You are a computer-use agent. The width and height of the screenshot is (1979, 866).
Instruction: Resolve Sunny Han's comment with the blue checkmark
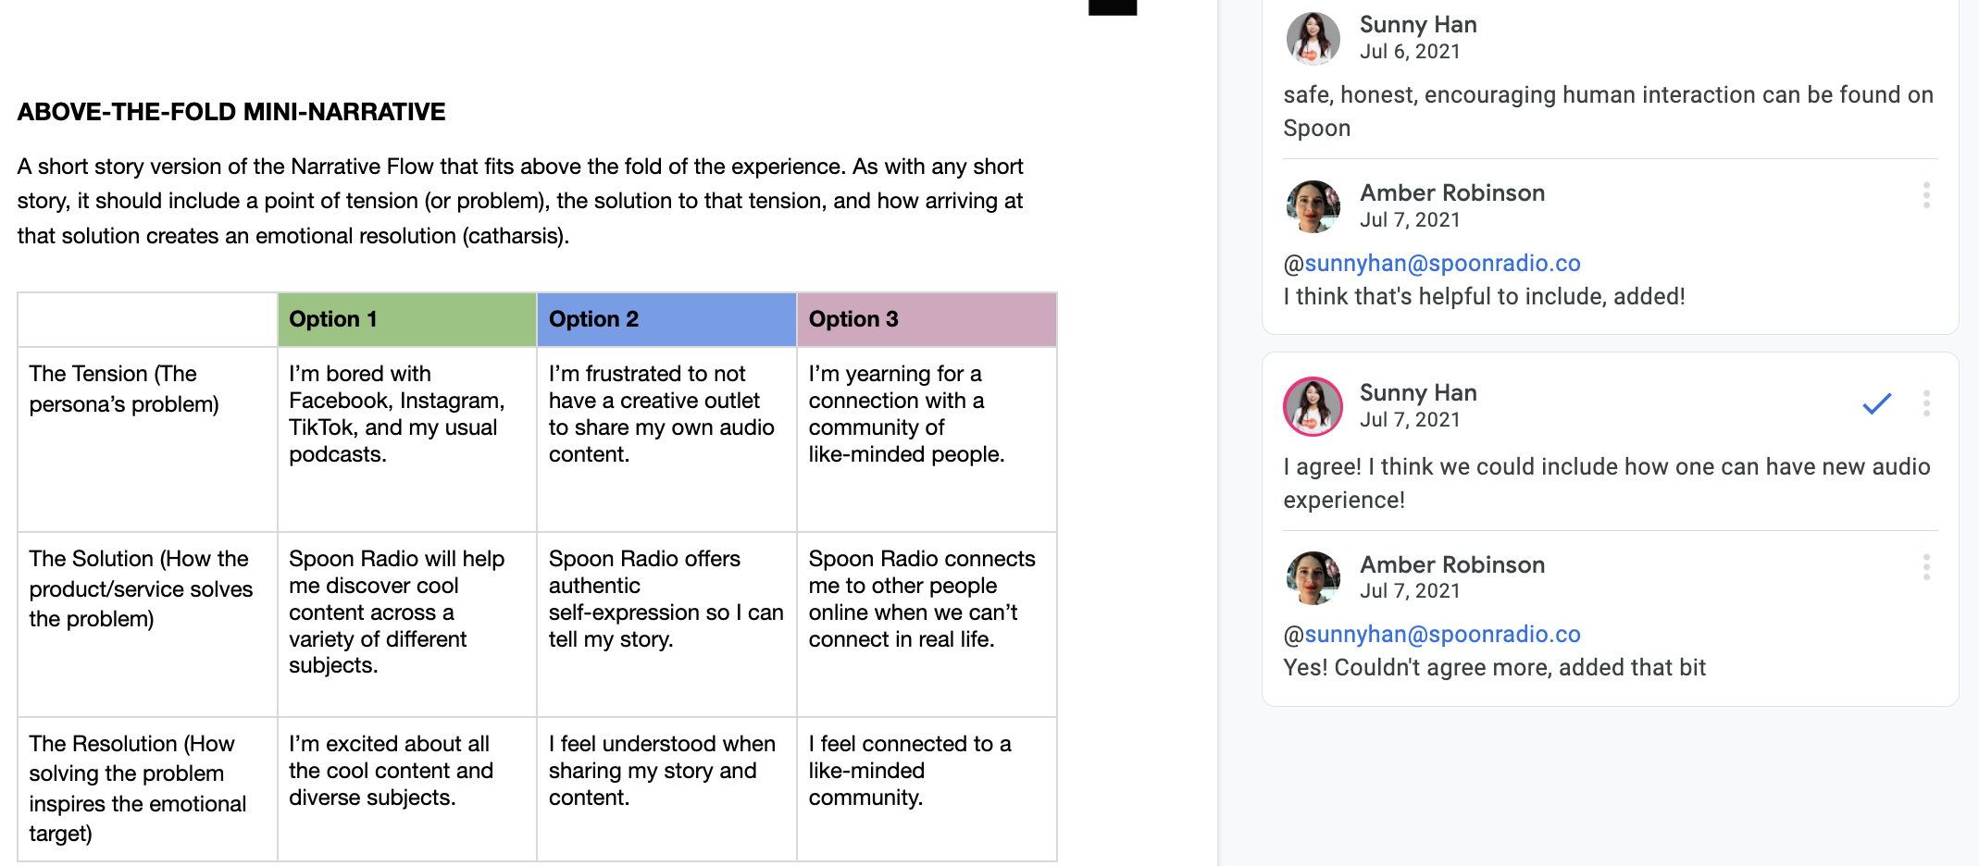pyautogui.click(x=1876, y=404)
